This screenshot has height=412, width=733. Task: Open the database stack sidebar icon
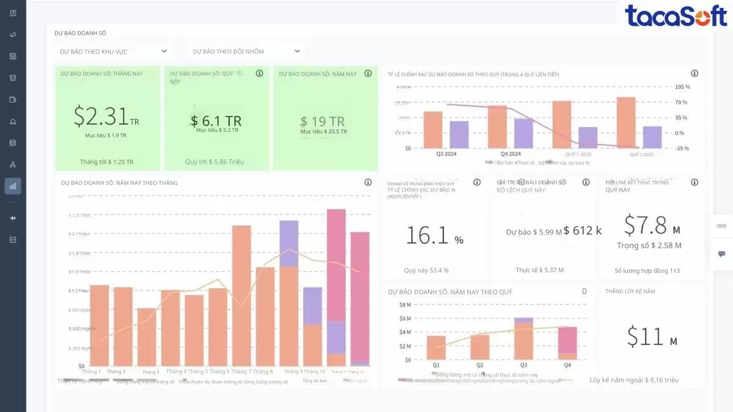point(13,143)
